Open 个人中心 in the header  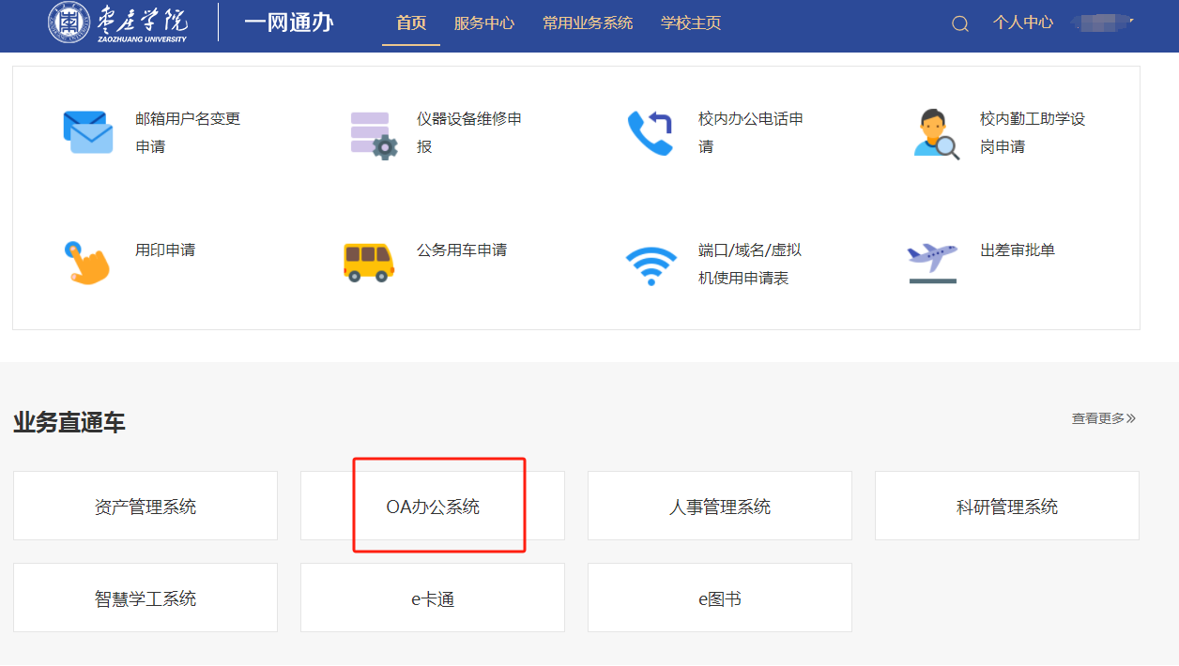click(1023, 23)
